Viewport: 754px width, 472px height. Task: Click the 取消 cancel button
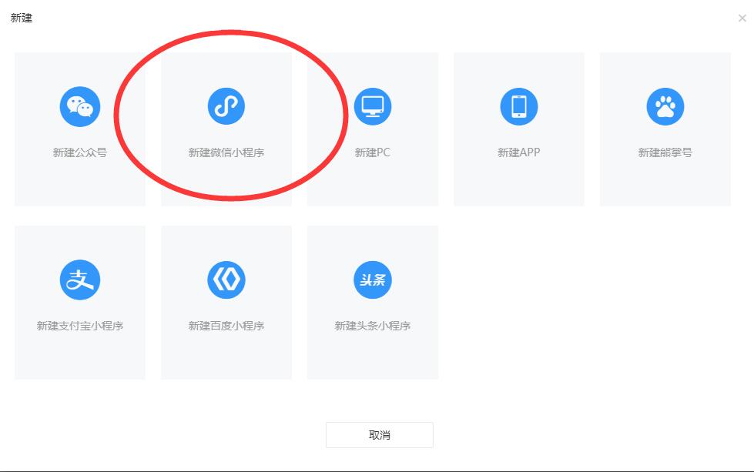coord(380,435)
